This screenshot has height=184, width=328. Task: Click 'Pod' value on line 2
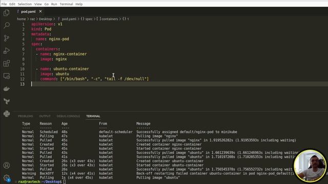(48, 29)
